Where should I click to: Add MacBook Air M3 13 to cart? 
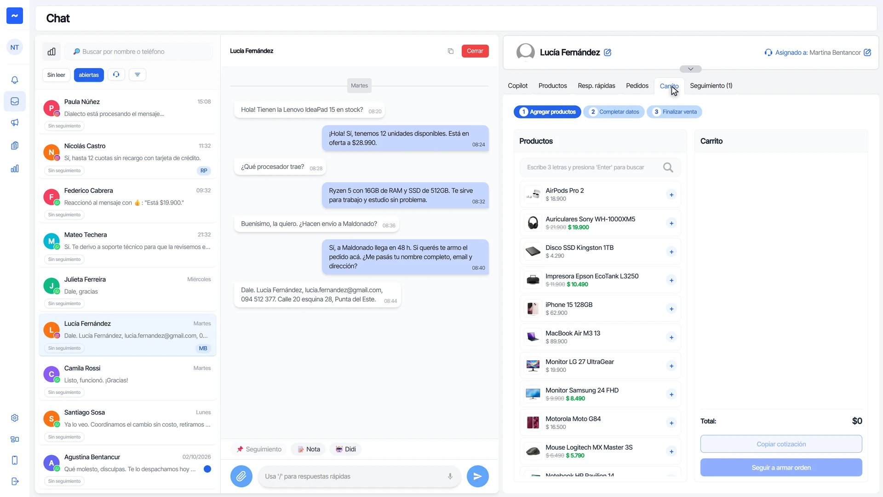click(x=671, y=337)
